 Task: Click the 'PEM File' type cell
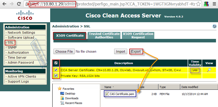coord(165,94)
